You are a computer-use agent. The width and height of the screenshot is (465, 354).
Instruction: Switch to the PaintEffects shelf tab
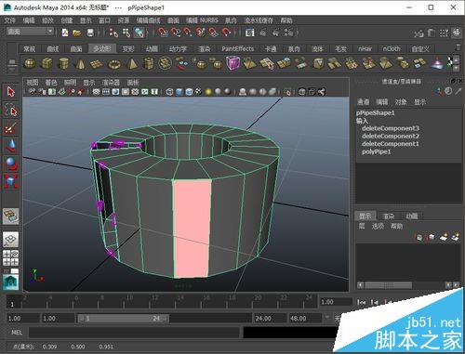pos(238,48)
